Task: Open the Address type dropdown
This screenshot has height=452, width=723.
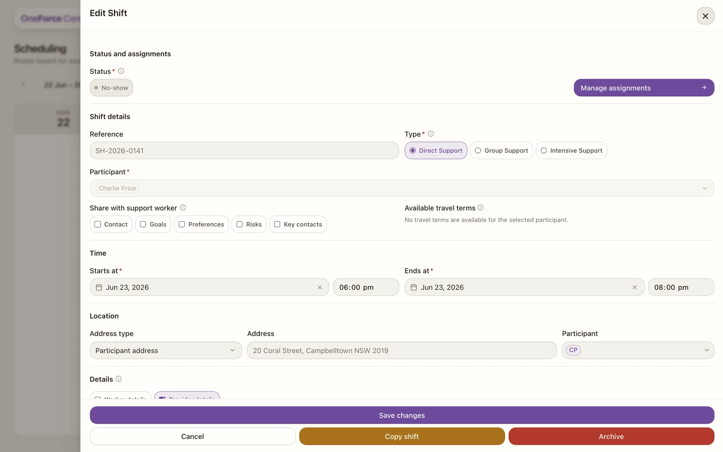Action: (166, 350)
